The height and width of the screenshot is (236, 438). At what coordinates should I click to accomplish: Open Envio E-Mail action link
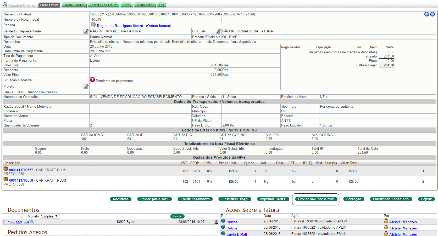pyautogui.click(x=237, y=234)
